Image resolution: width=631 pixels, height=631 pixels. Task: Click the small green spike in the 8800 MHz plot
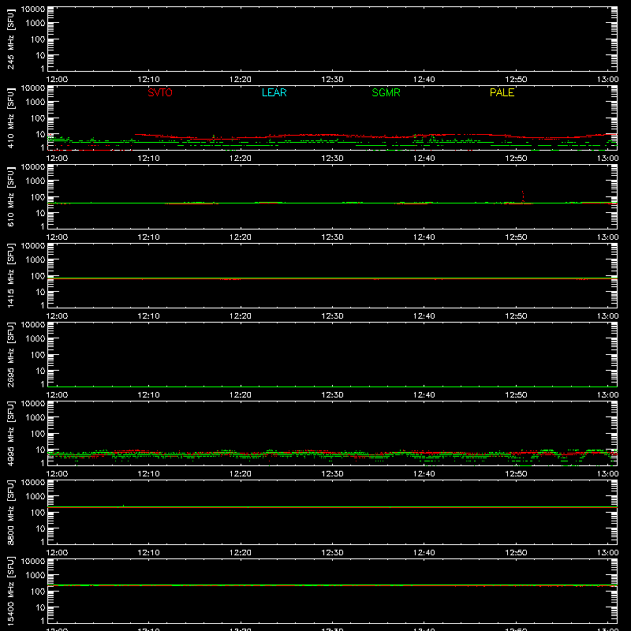click(x=123, y=506)
